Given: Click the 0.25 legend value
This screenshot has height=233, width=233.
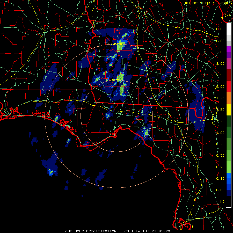Looking at the screenshot, I should point(220,167).
